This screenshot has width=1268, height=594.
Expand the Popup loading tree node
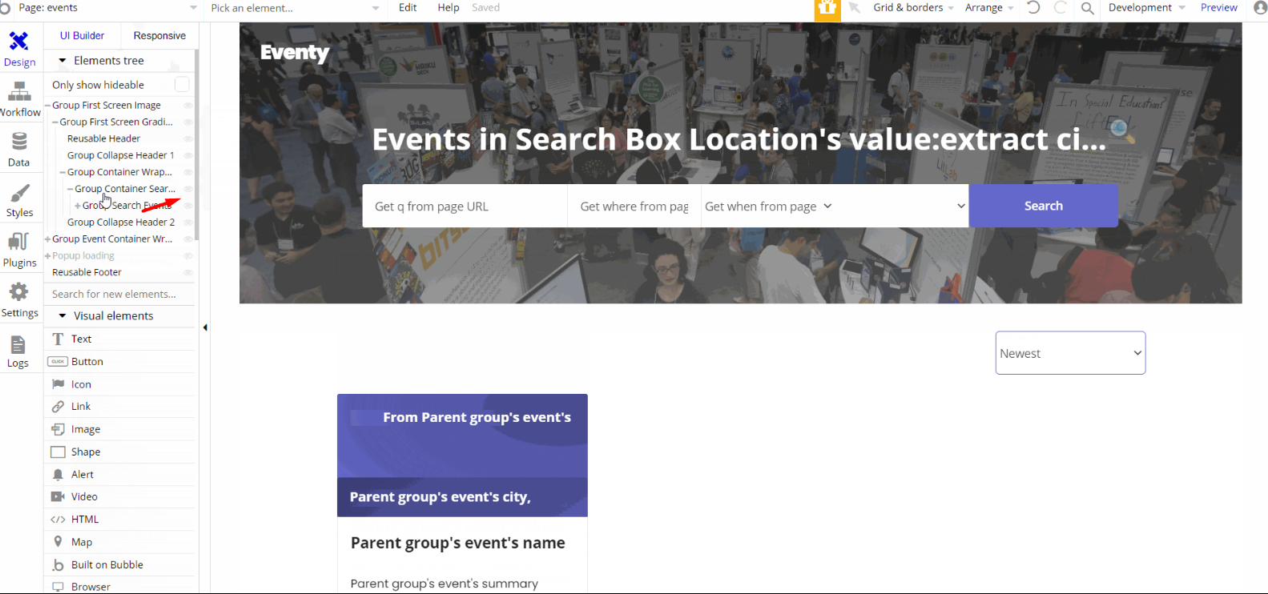pos(48,256)
